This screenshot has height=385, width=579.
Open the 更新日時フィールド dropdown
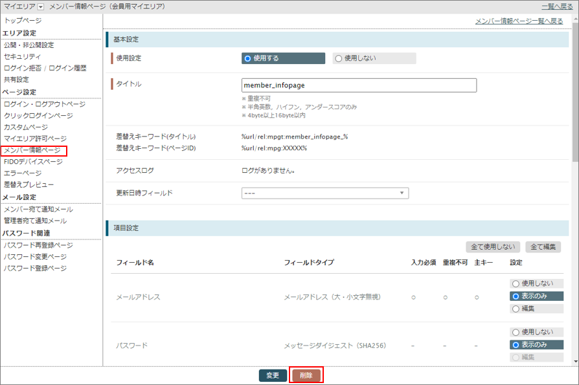[x=323, y=193]
